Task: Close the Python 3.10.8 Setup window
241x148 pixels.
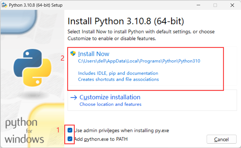Action: tap(232, 5)
